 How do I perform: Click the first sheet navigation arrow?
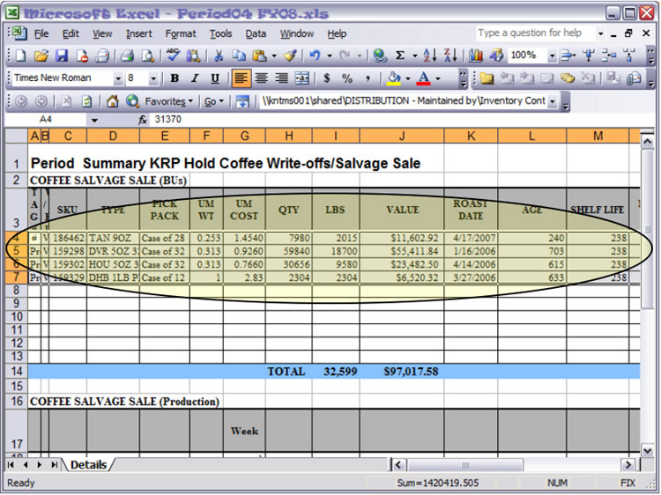point(11,465)
